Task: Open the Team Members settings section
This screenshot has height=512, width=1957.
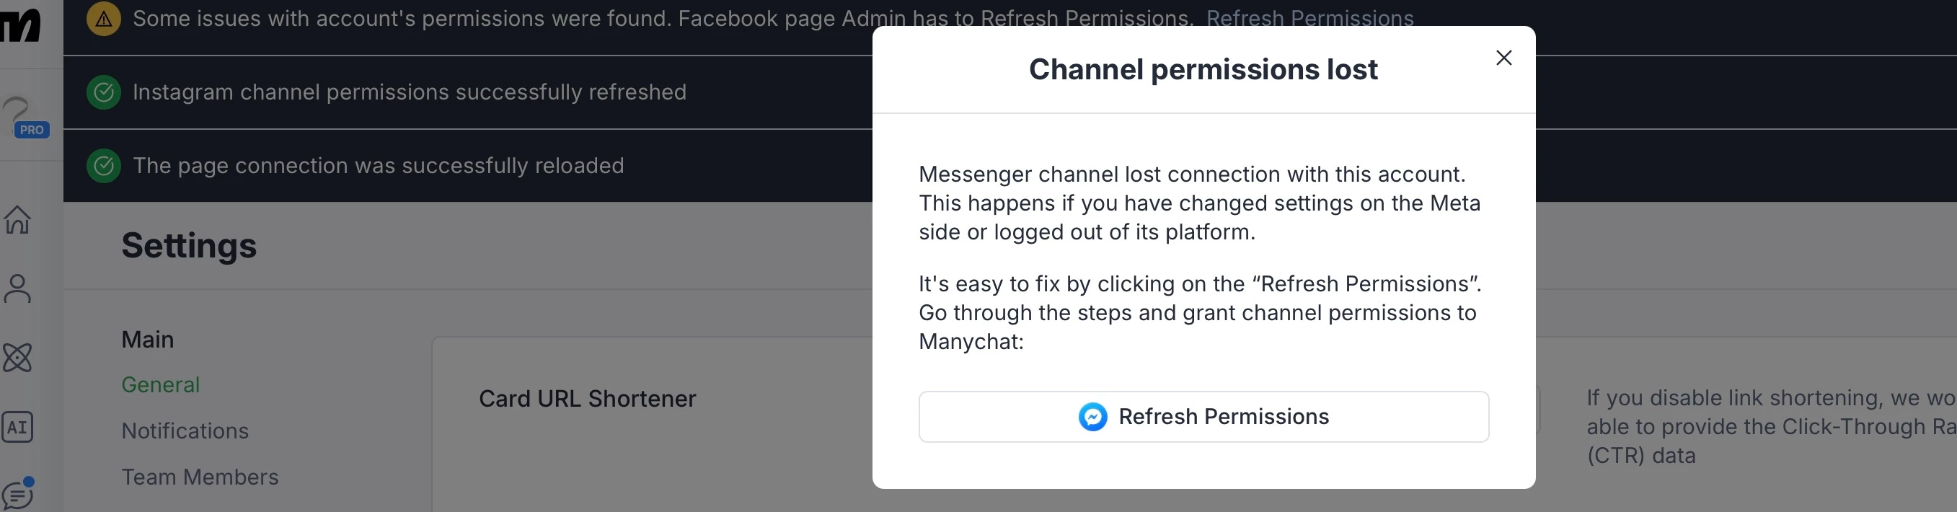Action: click(200, 477)
